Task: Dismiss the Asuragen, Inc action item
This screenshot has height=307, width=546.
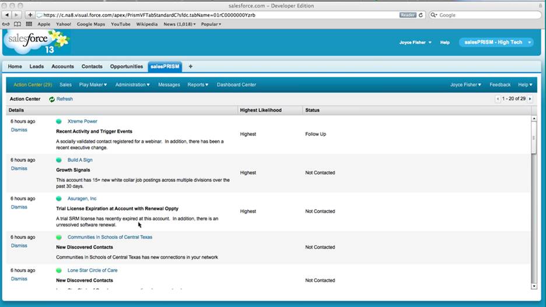Action: coord(19,207)
